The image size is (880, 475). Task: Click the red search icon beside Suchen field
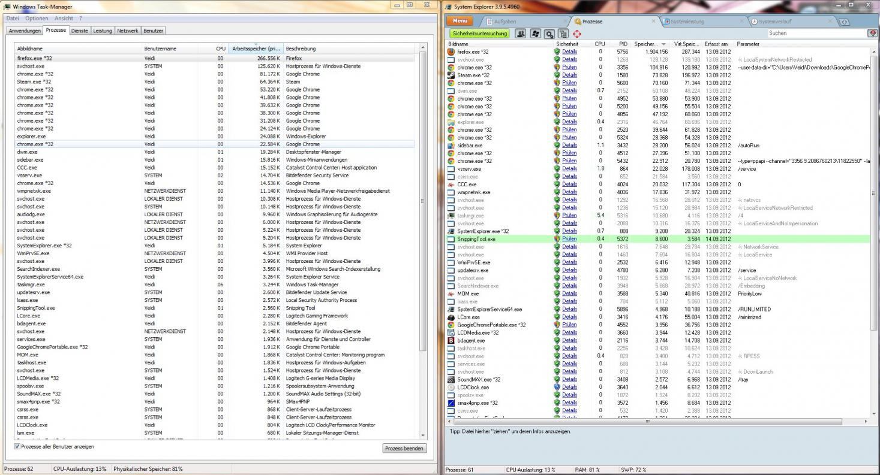click(x=873, y=33)
